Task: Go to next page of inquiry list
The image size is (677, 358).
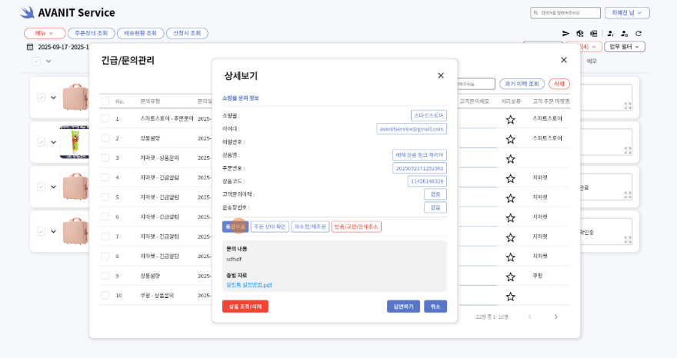Action: (x=556, y=317)
